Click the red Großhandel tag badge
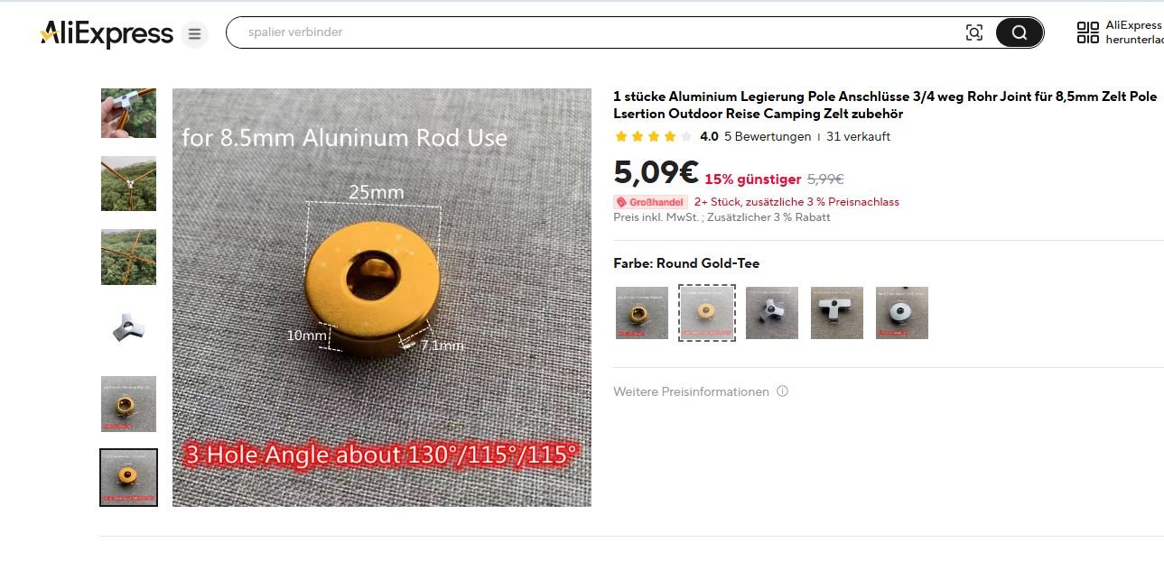This screenshot has width=1164, height=570. click(x=650, y=202)
